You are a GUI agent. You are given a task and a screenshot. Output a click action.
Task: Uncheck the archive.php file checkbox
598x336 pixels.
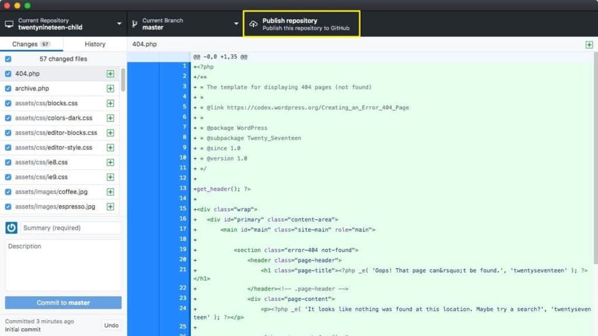coord(8,89)
